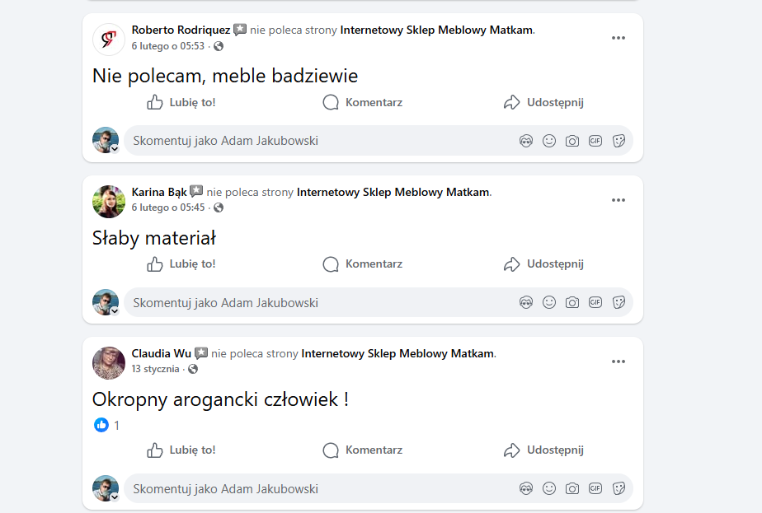Insert an avatar sticker under Karina's review

pos(526,302)
